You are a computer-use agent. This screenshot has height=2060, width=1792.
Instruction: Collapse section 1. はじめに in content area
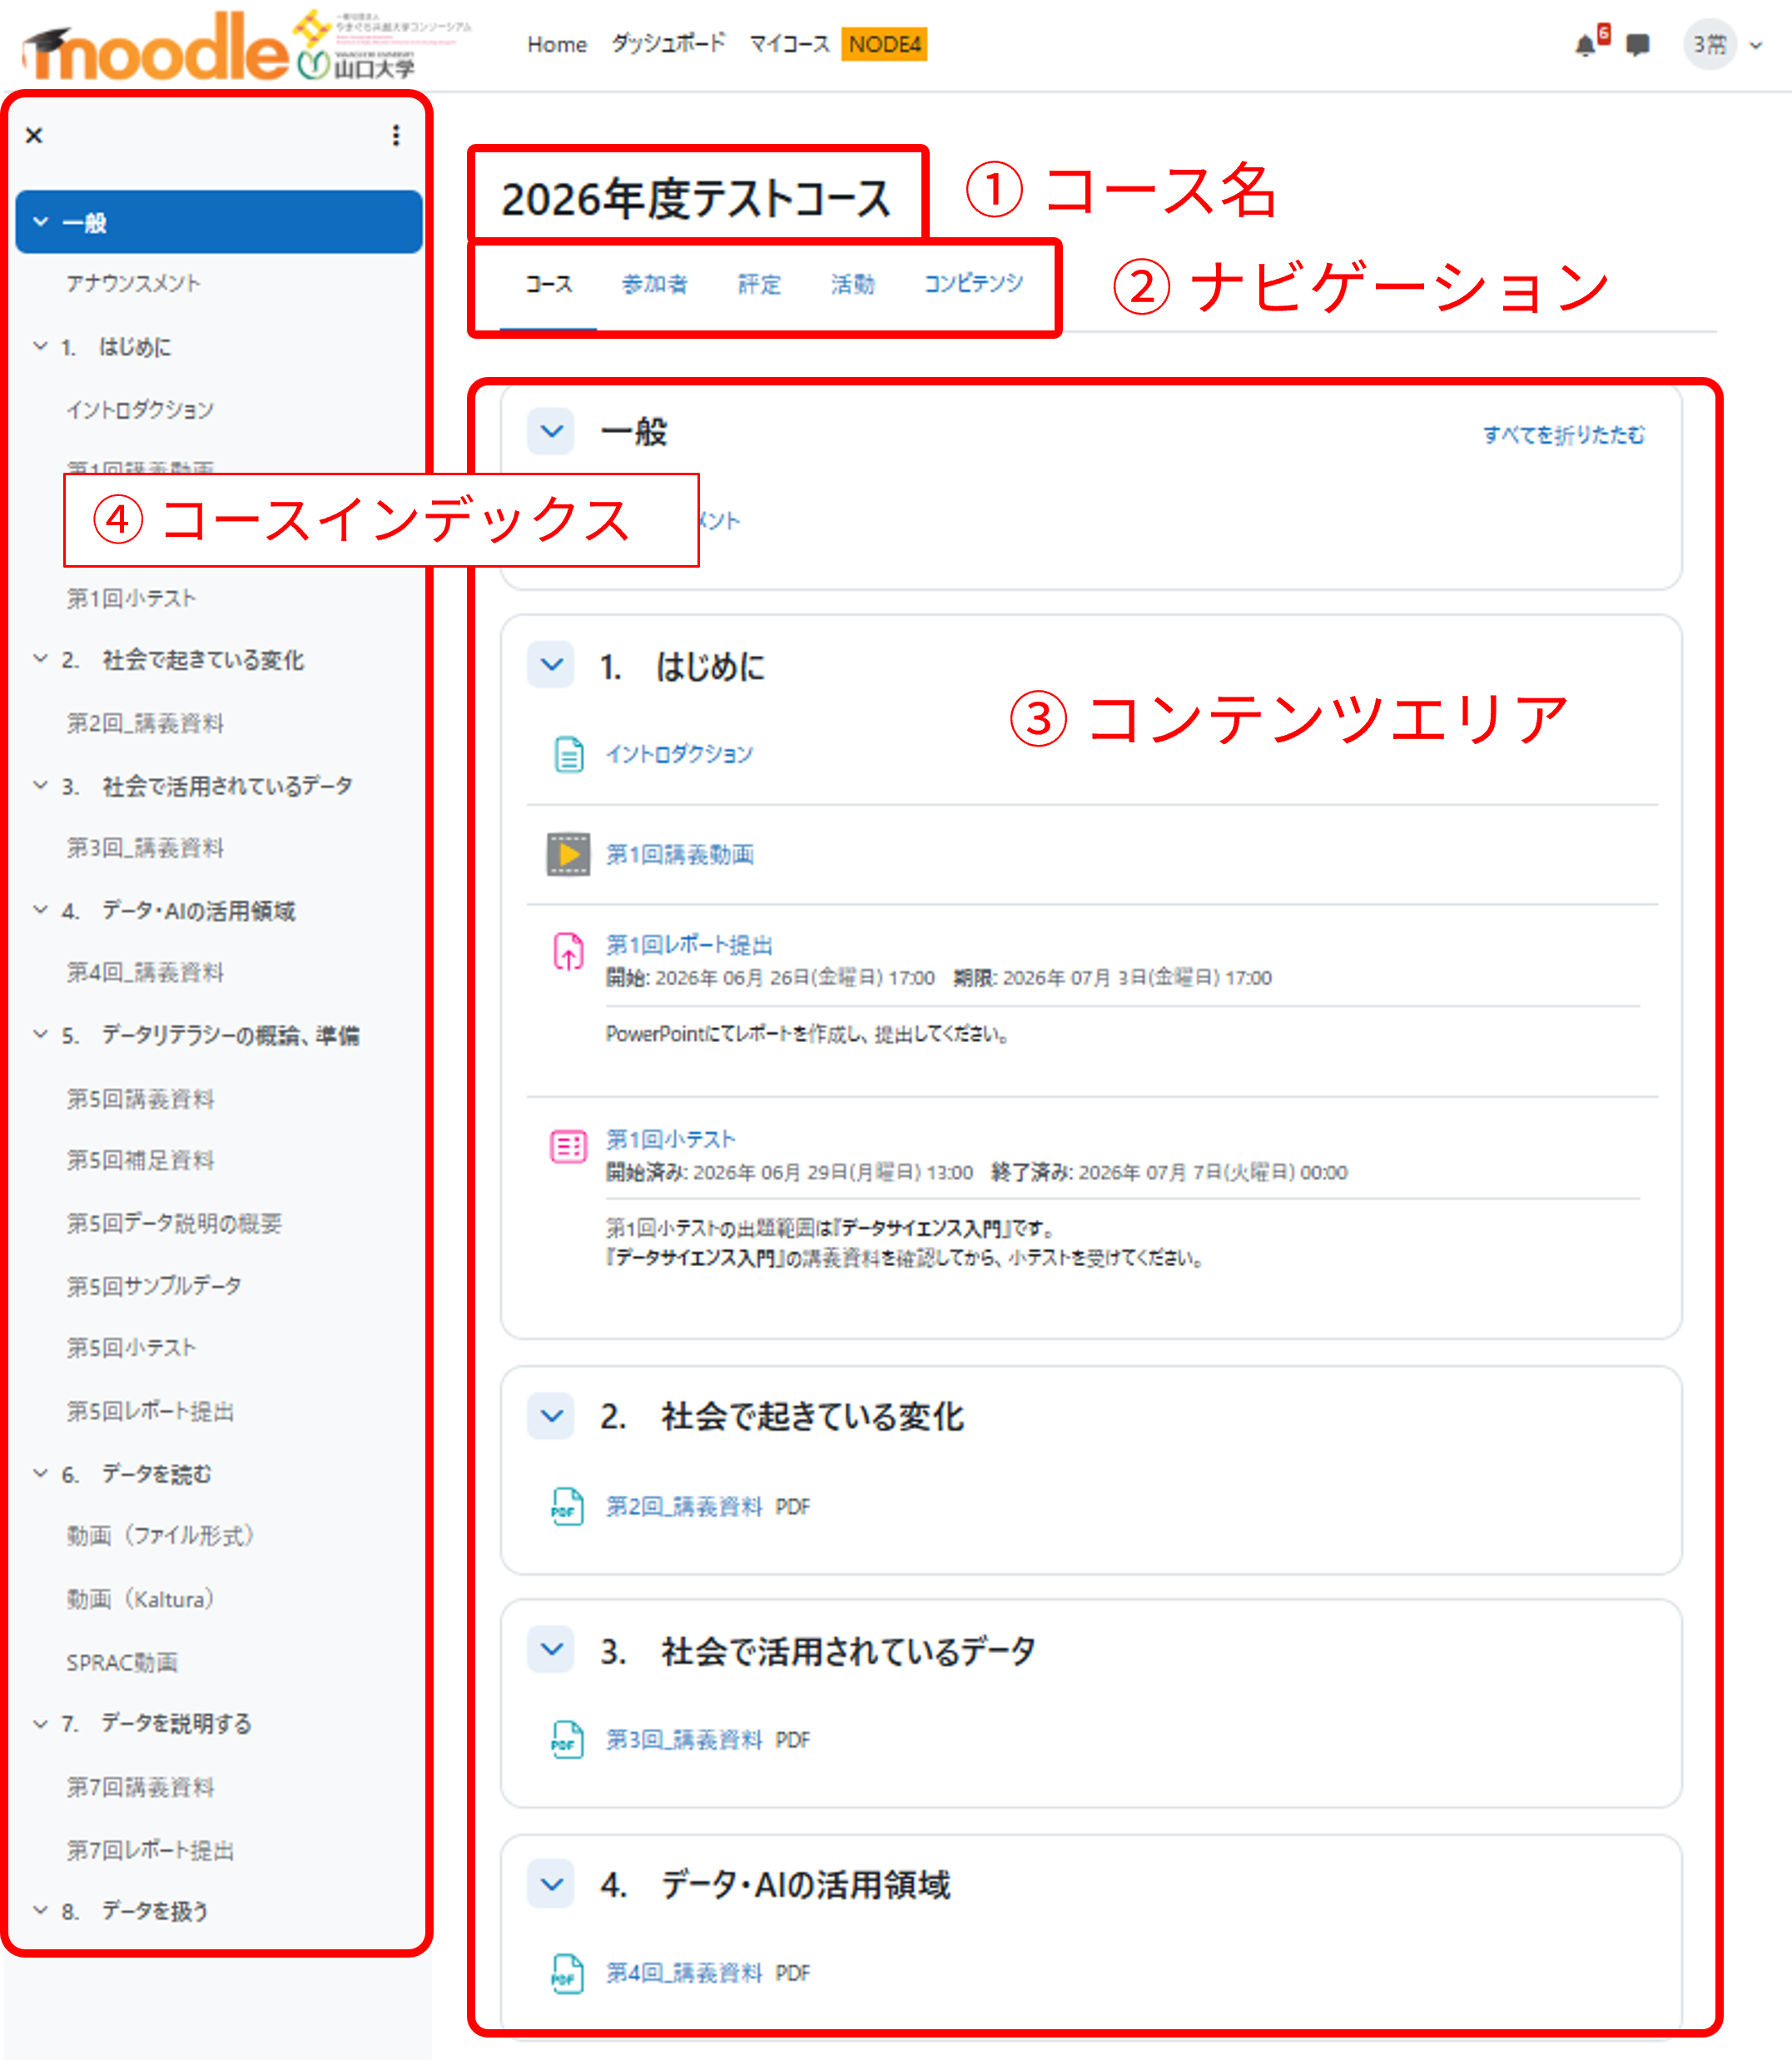click(551, 664)
